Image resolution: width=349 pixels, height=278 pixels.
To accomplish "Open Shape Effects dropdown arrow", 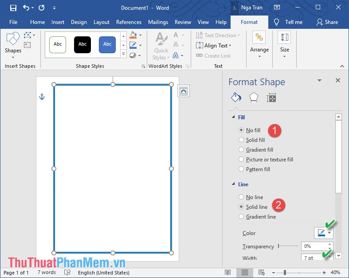I will [140, 55].
